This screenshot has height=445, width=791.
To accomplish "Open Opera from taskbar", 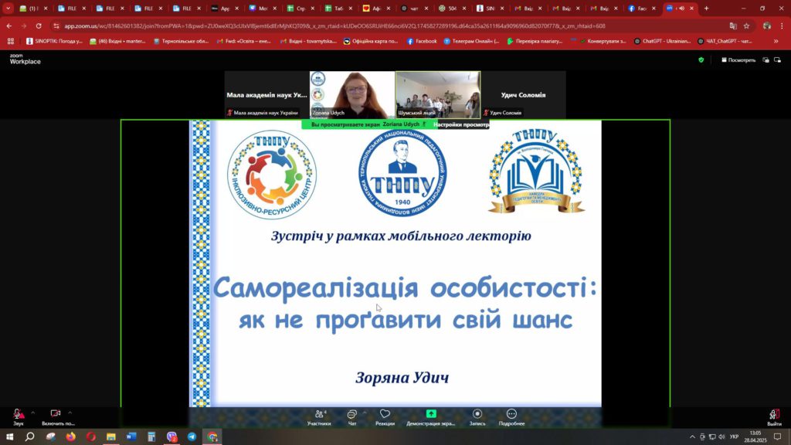I will point(91,437).
